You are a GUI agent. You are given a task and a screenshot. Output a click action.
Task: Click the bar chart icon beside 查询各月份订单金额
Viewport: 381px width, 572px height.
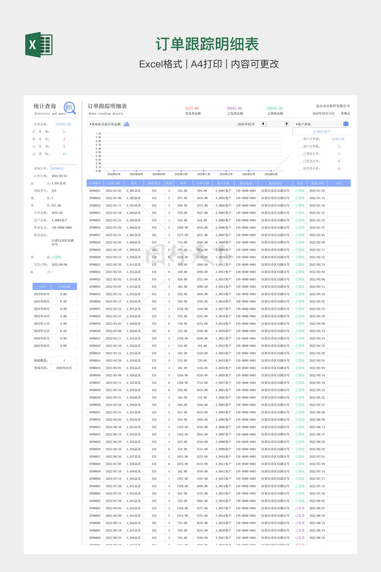pyautogui.click(x=127, y=124)
